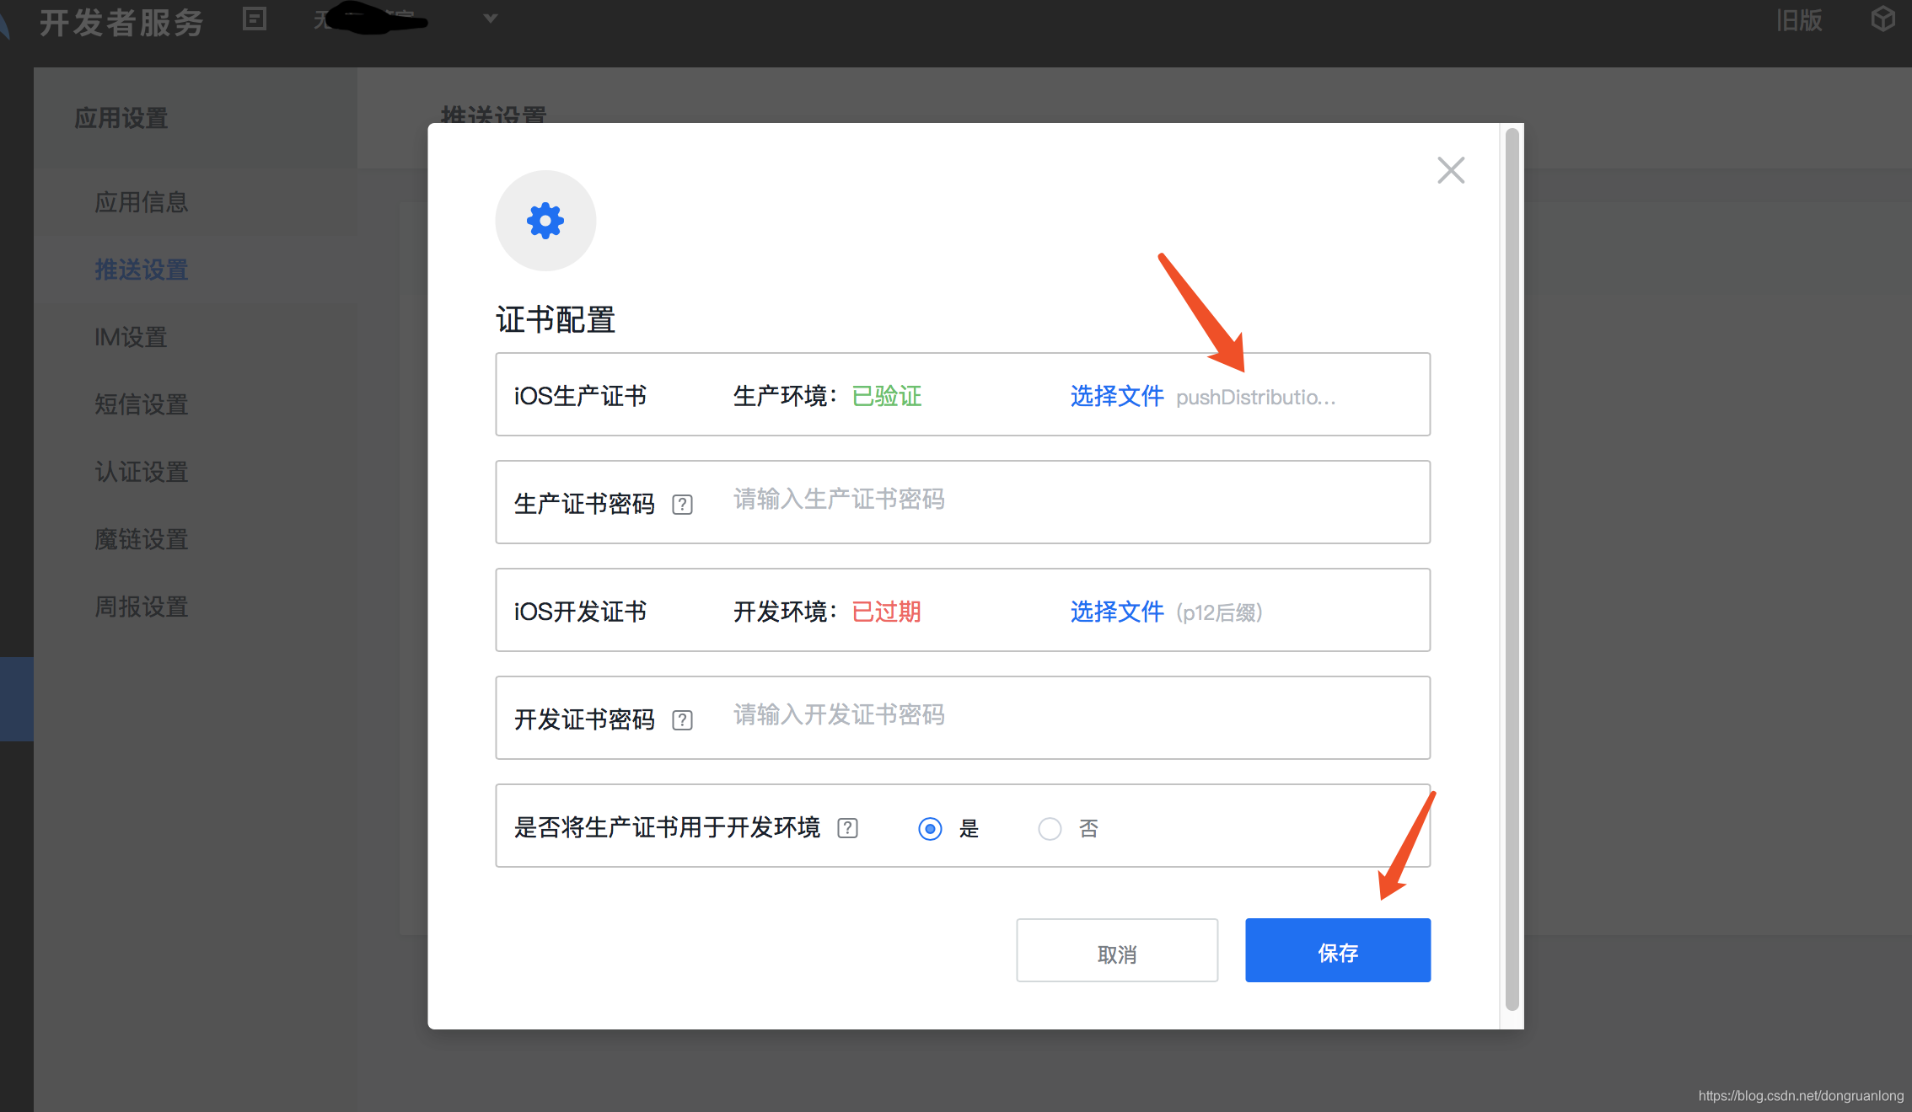The width and height of the screenshot is (1912, 1112).
Task: Close the certificate configuration dialog
Action: pos(1451,170)
